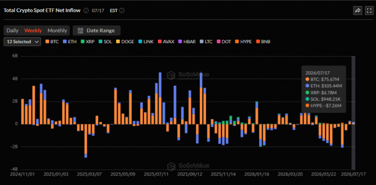Click the 4B y-axis label
376x185 pixels.
(16, 79)
